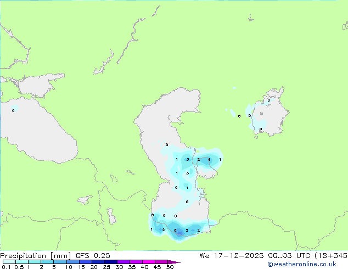348x269 pixels.
Task: Pick the 10–15 mm blue legend swatch
Action: pos(73,262)
